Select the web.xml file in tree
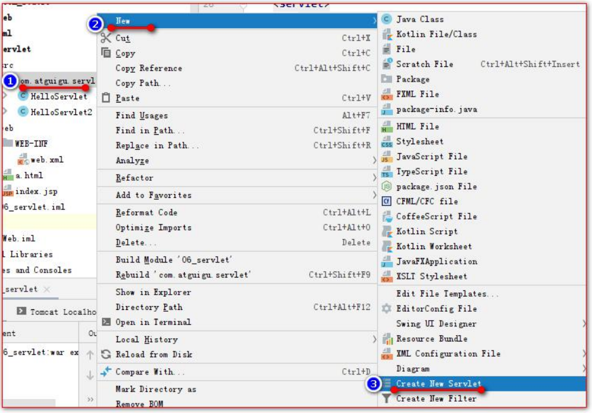This screenshot has width=592, height=413. pyautogui.click(x=47, y=159)
